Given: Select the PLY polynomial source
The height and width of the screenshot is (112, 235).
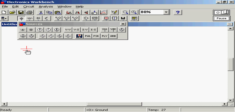Looking at the screenshot, I should tap(105, 36).
